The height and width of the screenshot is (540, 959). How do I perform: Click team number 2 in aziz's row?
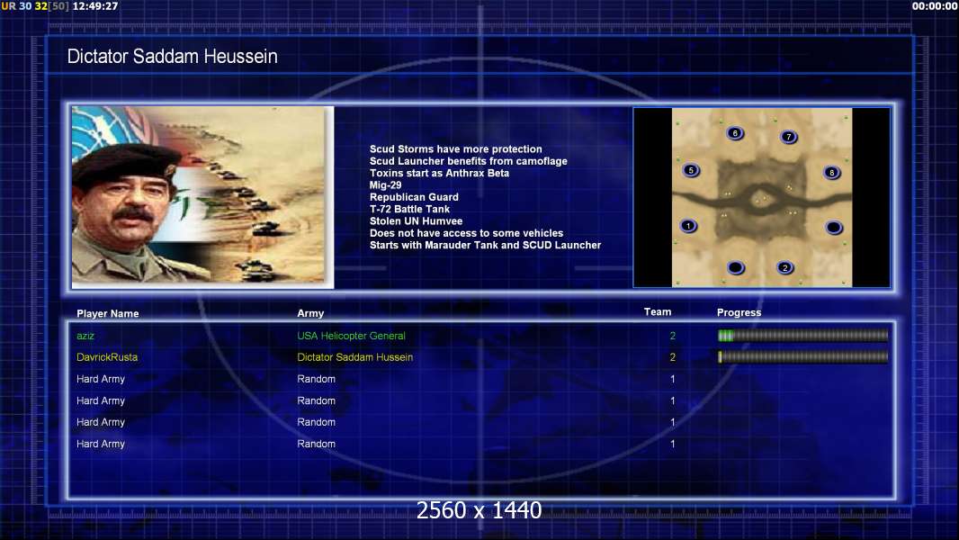coord(673,336)
